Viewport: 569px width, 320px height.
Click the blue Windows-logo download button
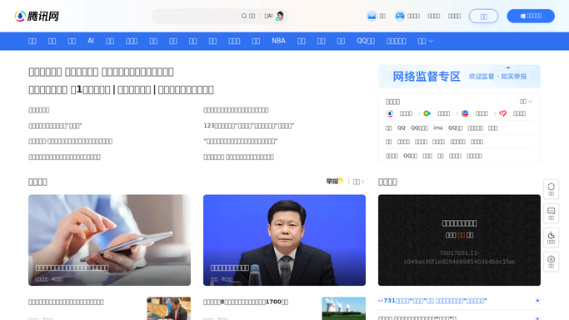[531, 16]
